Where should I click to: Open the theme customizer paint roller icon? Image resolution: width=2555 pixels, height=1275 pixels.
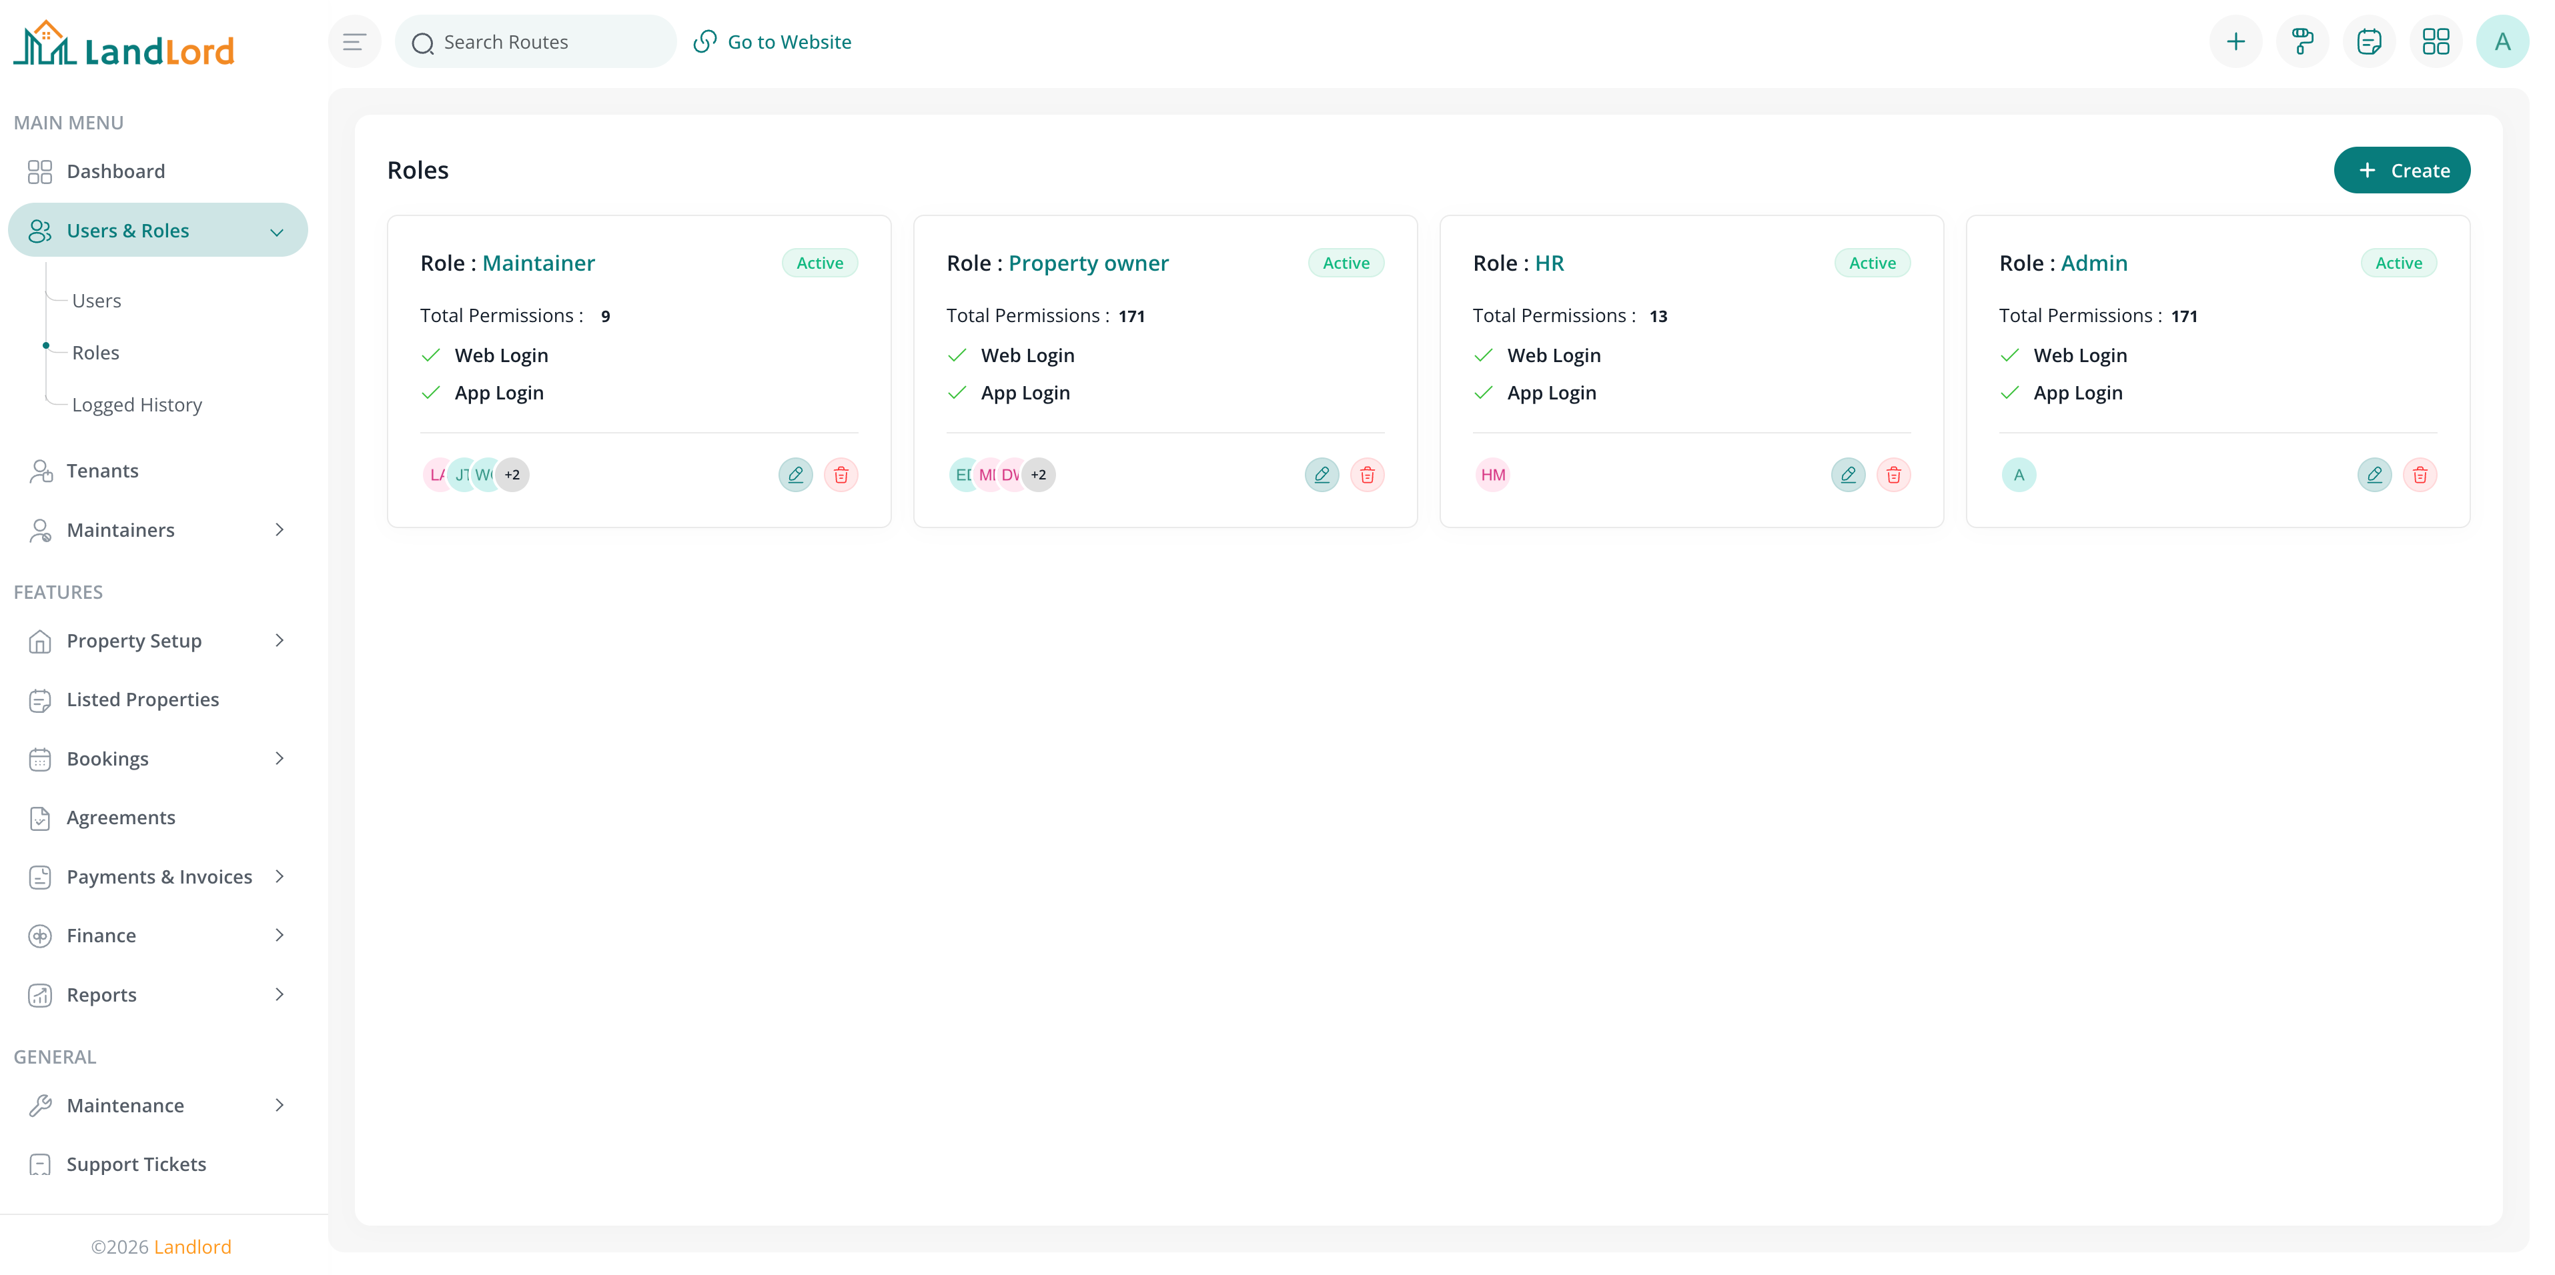(2302, 41)
